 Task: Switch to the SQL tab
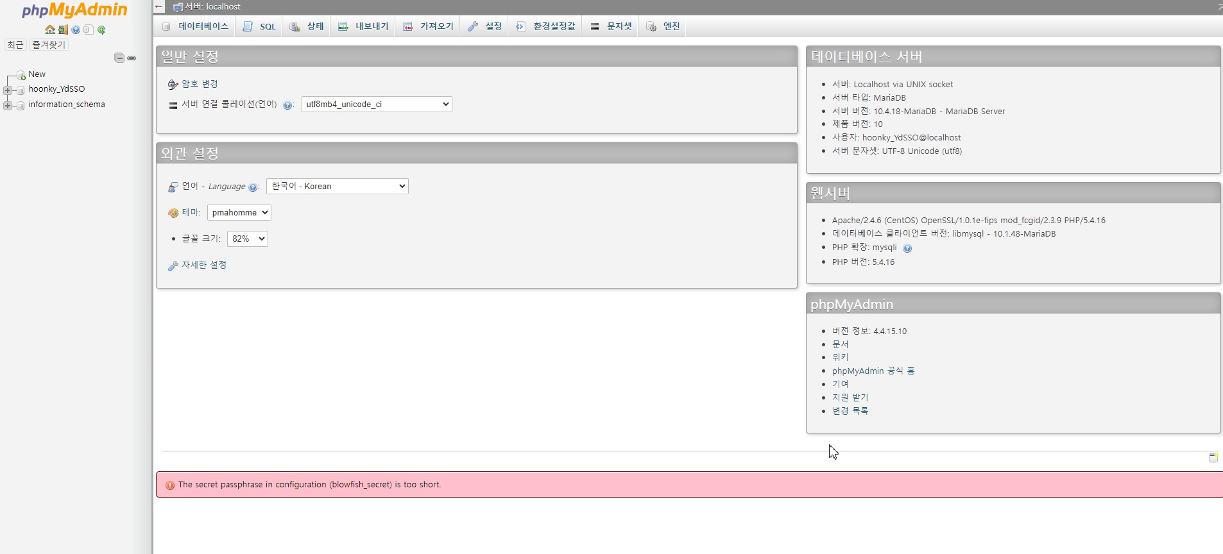click(x=259, y=26)
